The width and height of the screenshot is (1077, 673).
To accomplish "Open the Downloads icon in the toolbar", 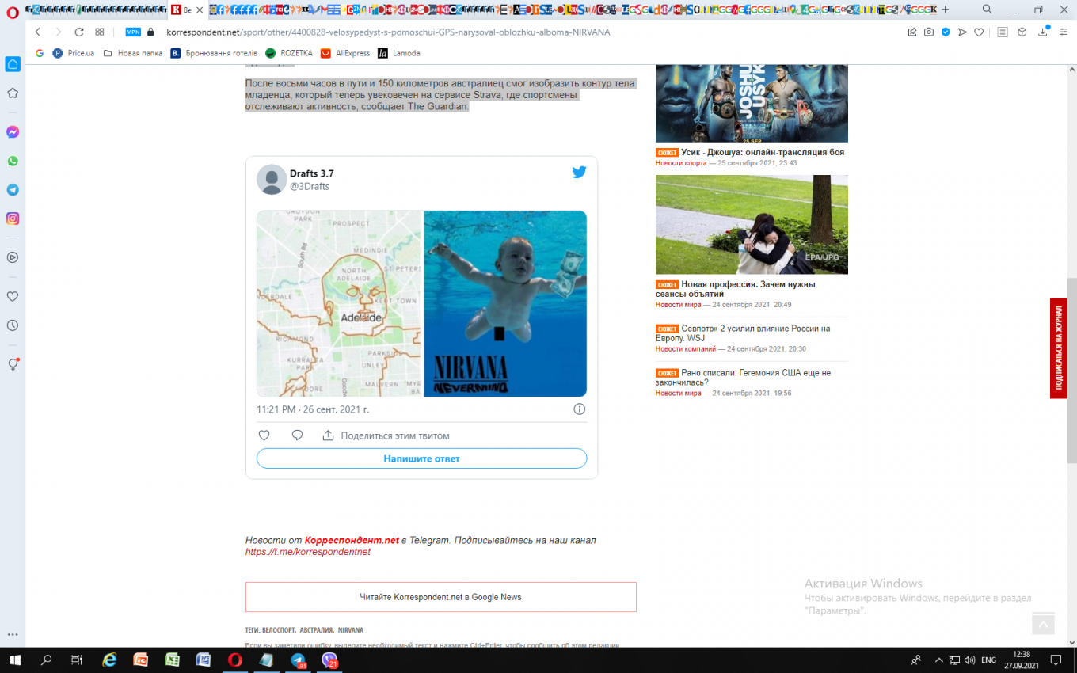I will point(1043,32).
